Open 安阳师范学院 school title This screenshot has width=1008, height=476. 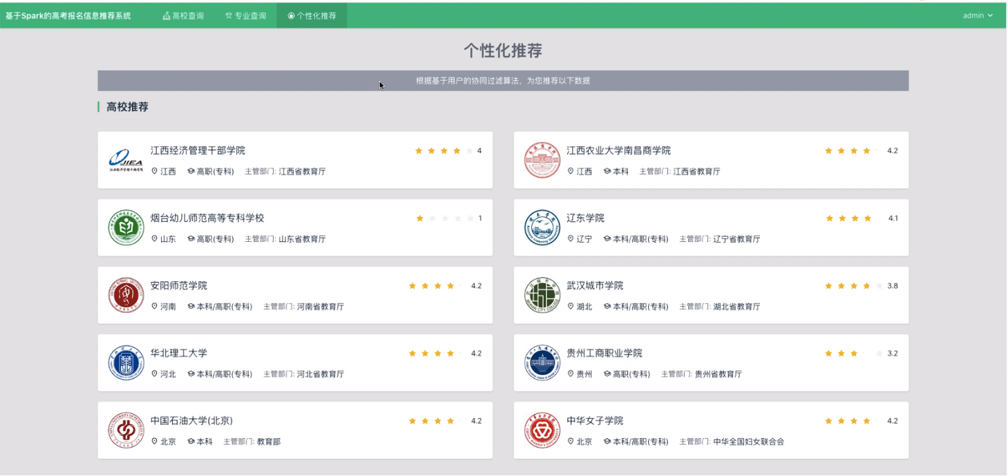tap(179, 286)
